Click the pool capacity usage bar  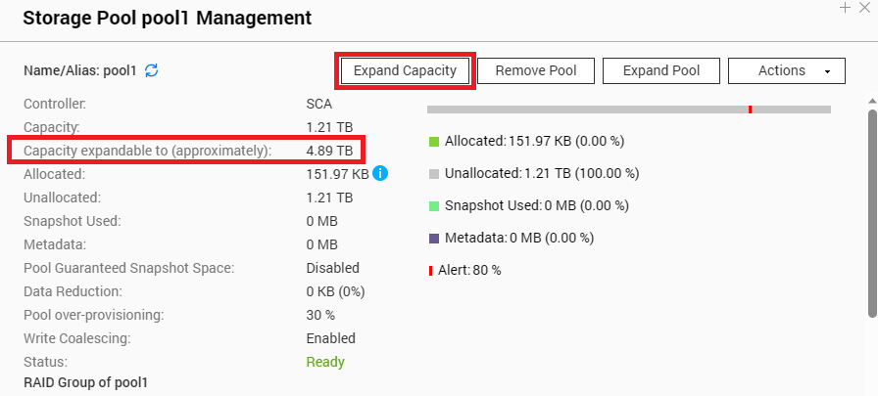(588, 110)
